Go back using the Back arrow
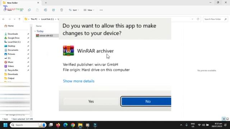This screenshot has height=129, width=230. pos(4,19)
